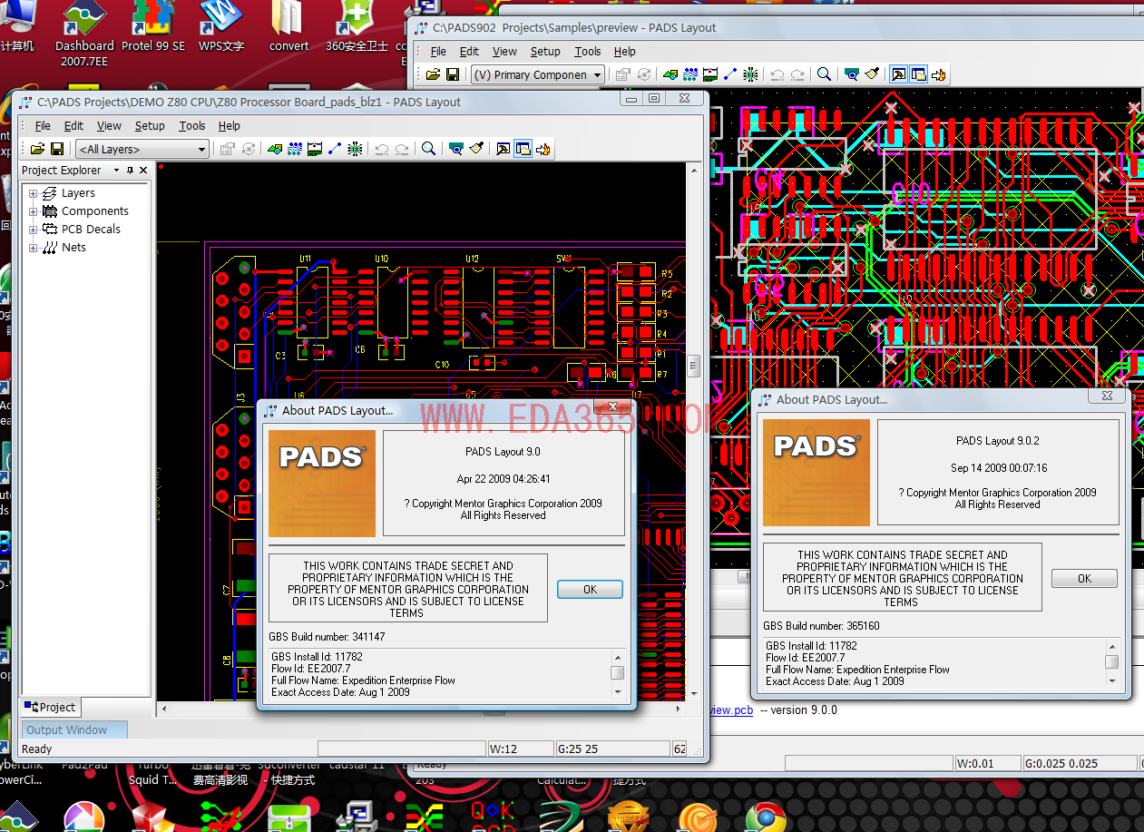This screenshot has height=832, width=1144.
Task: Select Zoom magnifier in preview window toolbar
Action: [x=824, y=74]
